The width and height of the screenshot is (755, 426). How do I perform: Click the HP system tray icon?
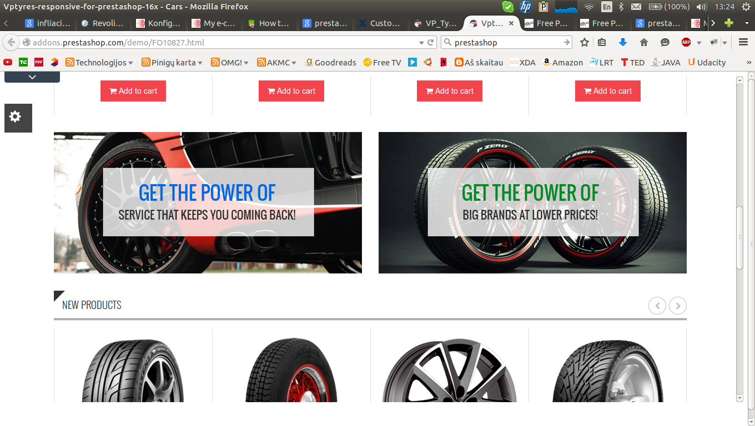coord(526,7)
